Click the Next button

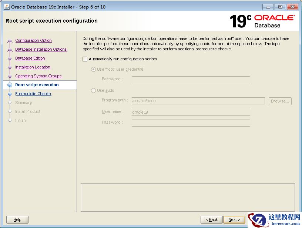click(234, 219)
